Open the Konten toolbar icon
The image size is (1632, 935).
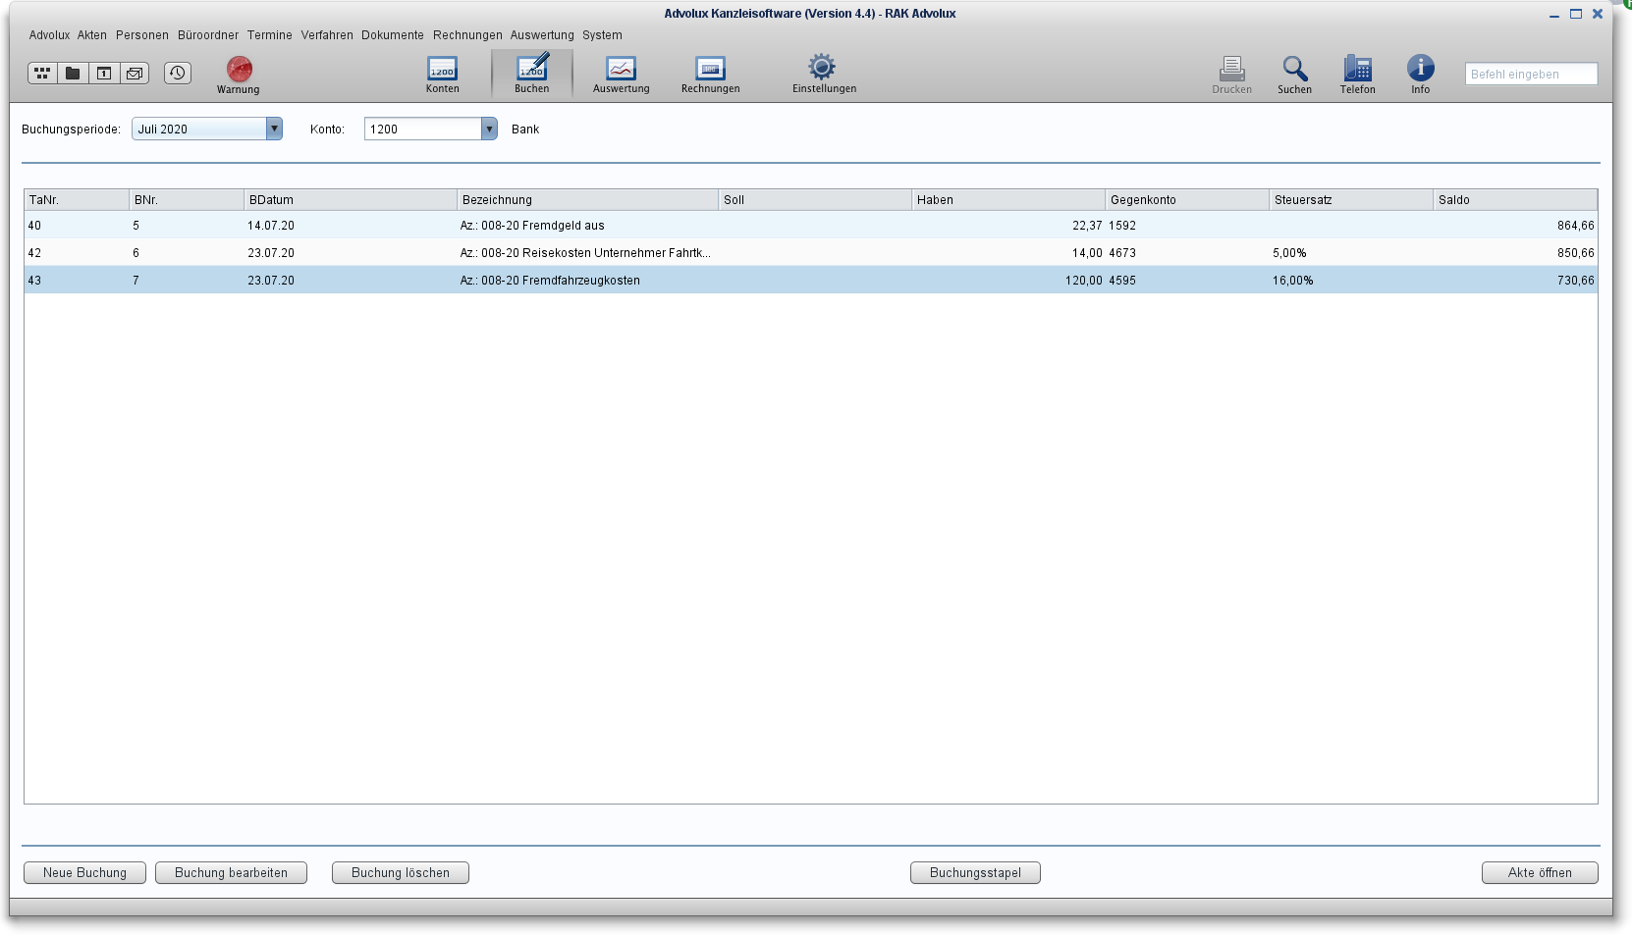[443, 75]
